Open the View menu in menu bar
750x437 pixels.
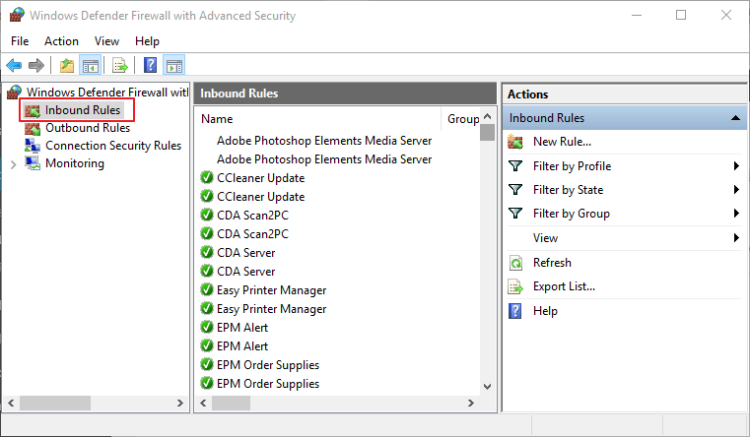[x=106, y=41]
